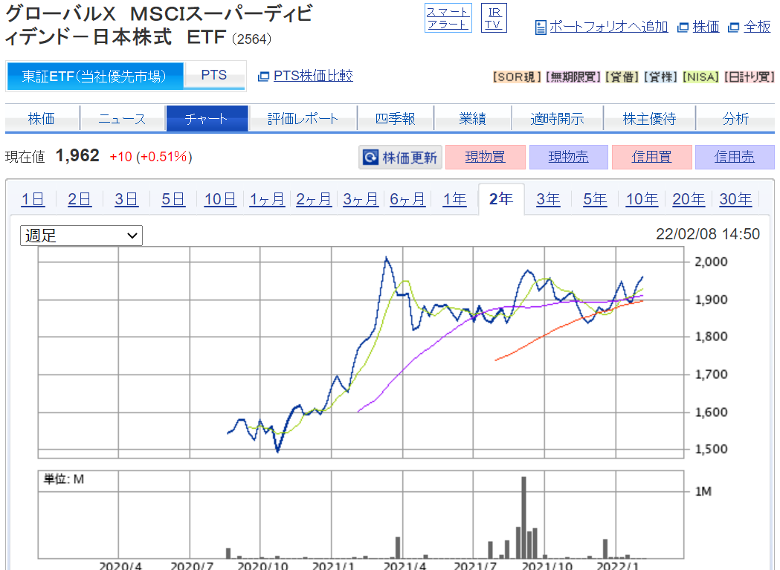
Task: Select the 東証ETF(当社優先市場) market tab
Action: pos(94,76)
